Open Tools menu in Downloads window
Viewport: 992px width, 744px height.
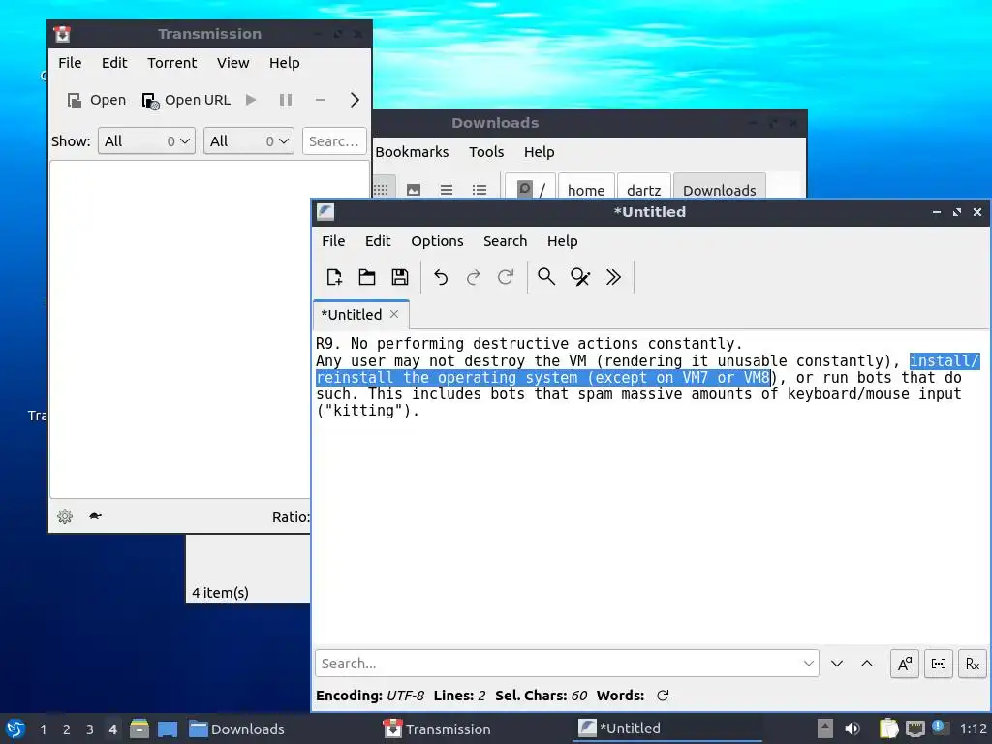486,152
